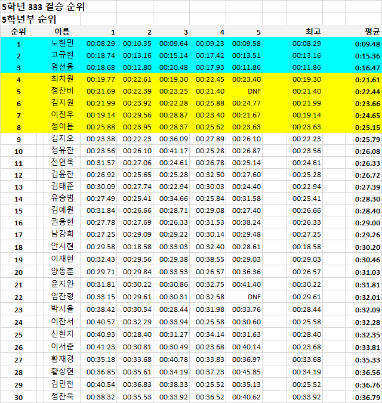Select the title cell '5학년 333 결승 순위'
This screenshot has height=403, width=382.
point(43,7)
